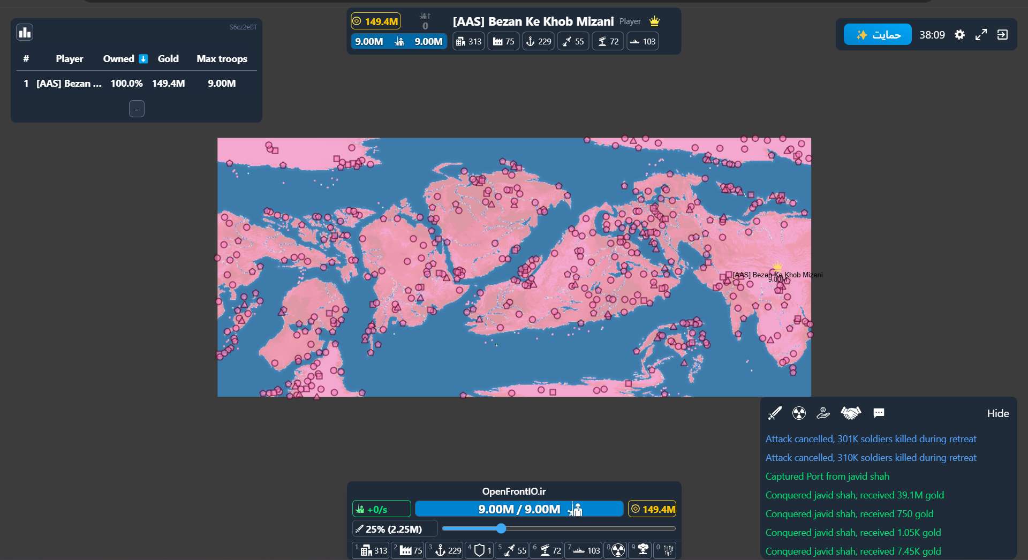Select the Factory build slot showing 75

(408, 550)
